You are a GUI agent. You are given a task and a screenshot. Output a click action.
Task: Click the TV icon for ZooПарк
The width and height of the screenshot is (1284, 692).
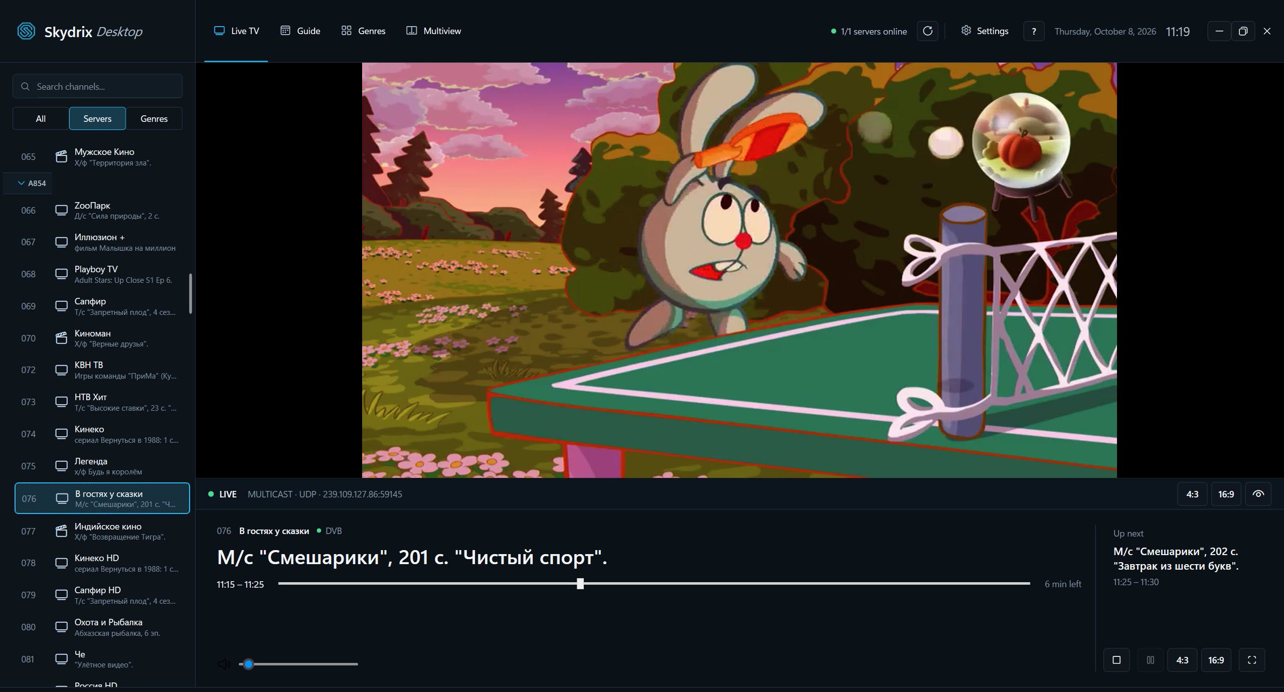tap(61, 210)
